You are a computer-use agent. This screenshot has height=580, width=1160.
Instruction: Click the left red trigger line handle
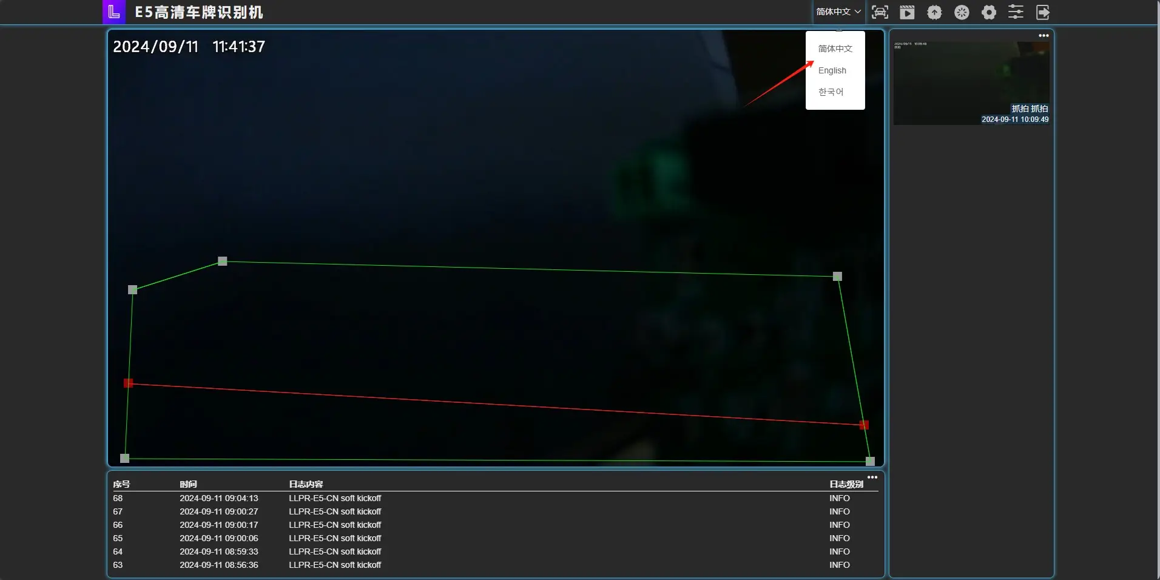[128, 383]
